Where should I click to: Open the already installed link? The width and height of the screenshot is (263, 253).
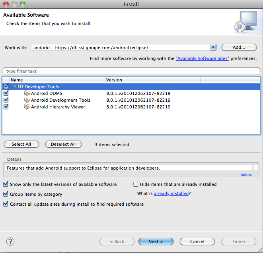(x=171, y=193)
